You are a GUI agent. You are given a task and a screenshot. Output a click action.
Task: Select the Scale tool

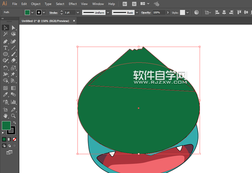[13, 68]
